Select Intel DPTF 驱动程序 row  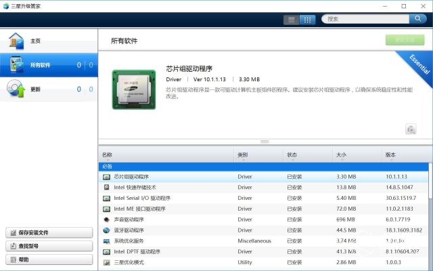(x=263, y=251)
